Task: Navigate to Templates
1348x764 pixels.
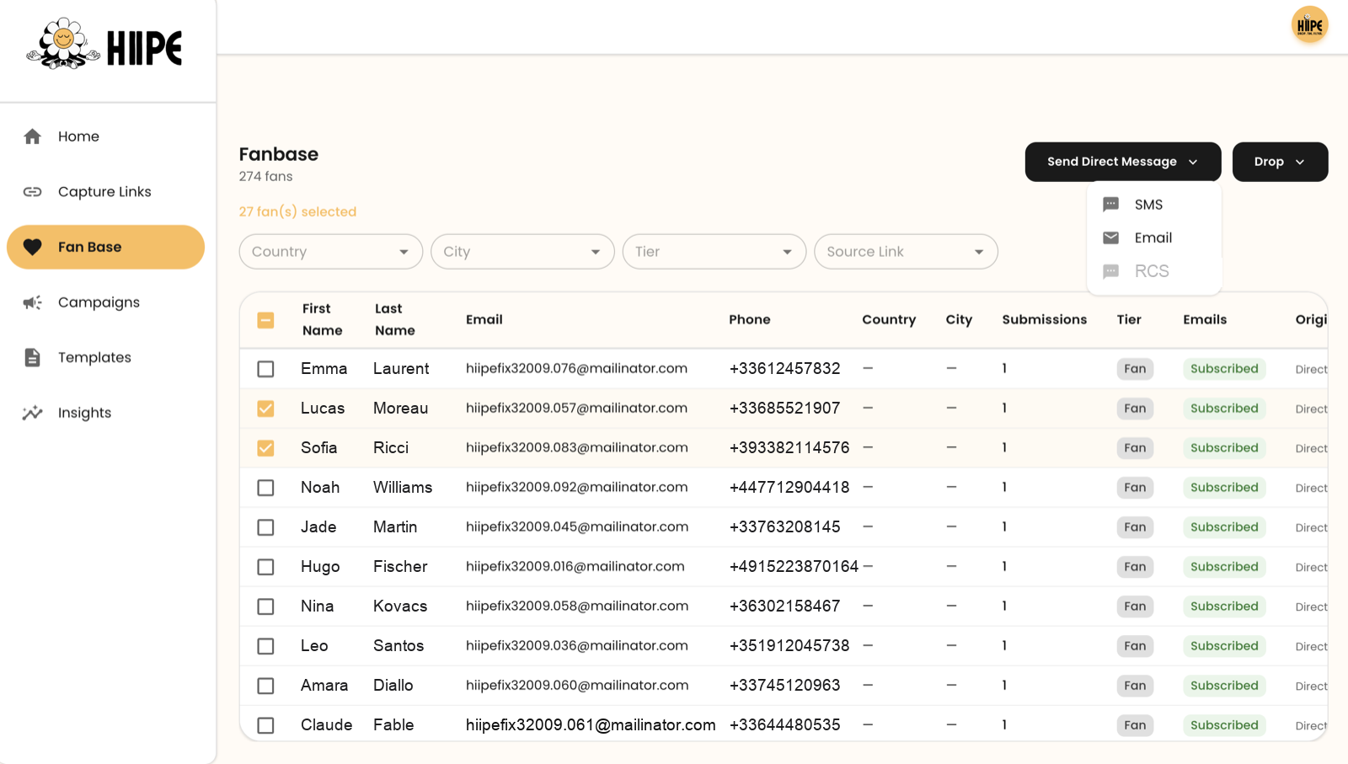Action: tap(105, 357)
